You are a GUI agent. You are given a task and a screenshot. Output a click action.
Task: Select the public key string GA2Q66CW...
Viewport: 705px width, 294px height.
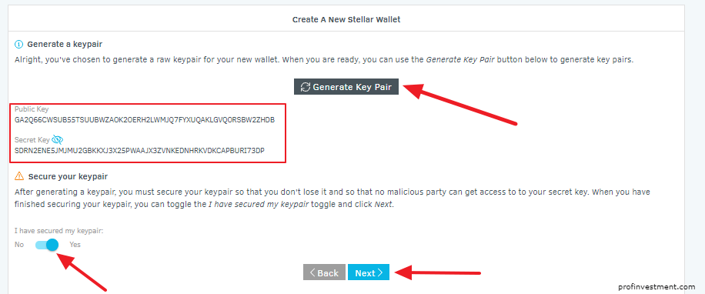[x=145, y=120]
